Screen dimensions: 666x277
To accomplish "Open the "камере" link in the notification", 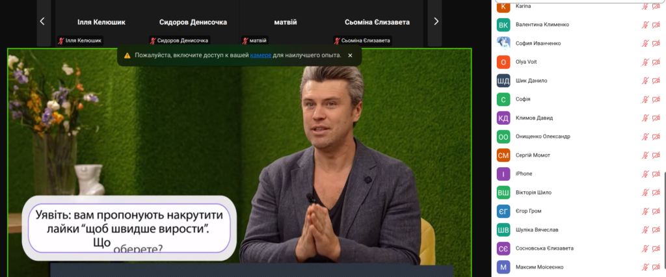I will [x=260, y=56].
